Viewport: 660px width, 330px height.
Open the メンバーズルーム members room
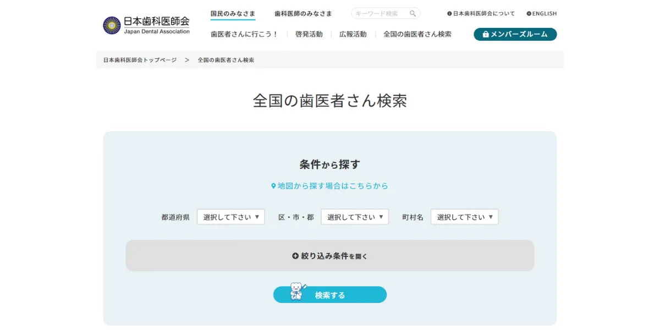click(515, 34)
